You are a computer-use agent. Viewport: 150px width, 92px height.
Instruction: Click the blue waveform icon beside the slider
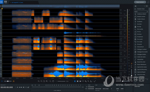pyautogui.click(x=2, y=81)
